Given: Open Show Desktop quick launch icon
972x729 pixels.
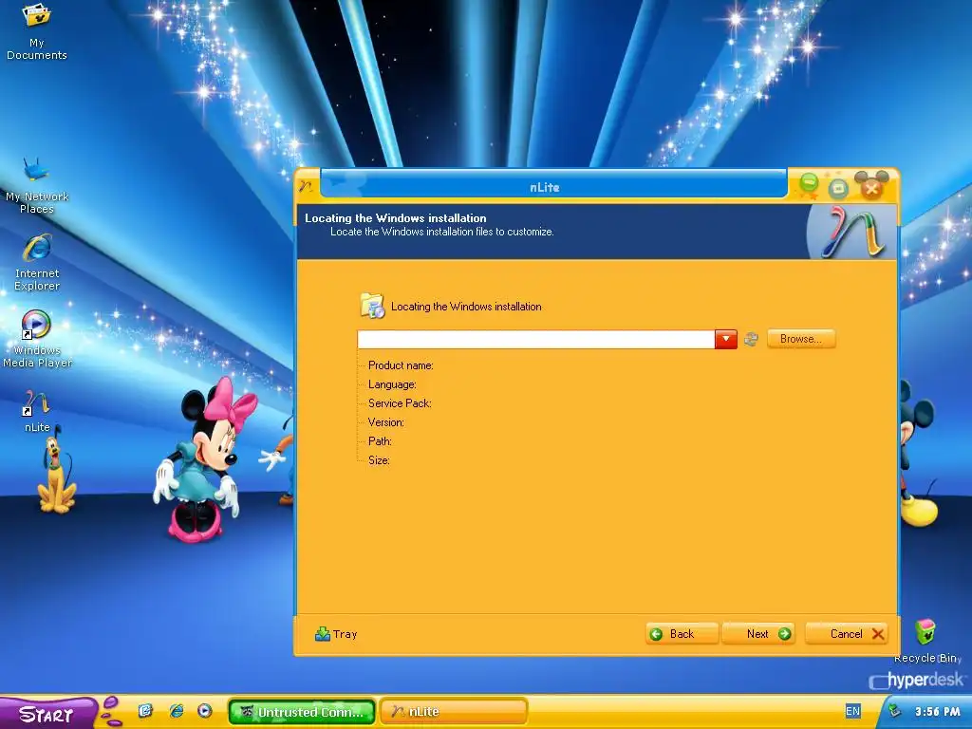Looking at the screenshot, I should (145, 710).
